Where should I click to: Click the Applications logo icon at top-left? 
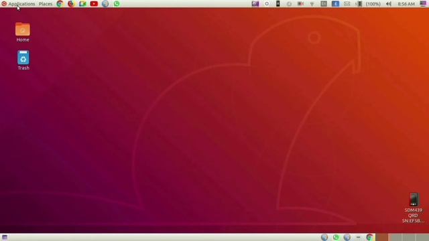(x=4, y=4)
